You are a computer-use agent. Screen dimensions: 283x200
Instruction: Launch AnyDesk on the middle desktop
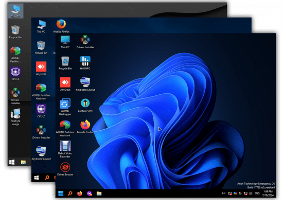[x=41, y=69]
